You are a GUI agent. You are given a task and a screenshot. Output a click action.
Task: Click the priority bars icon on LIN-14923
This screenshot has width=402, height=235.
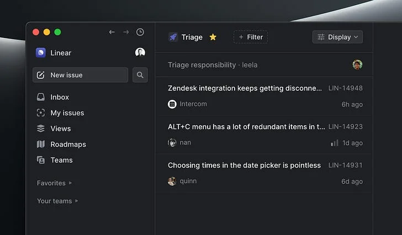[335, 143]
